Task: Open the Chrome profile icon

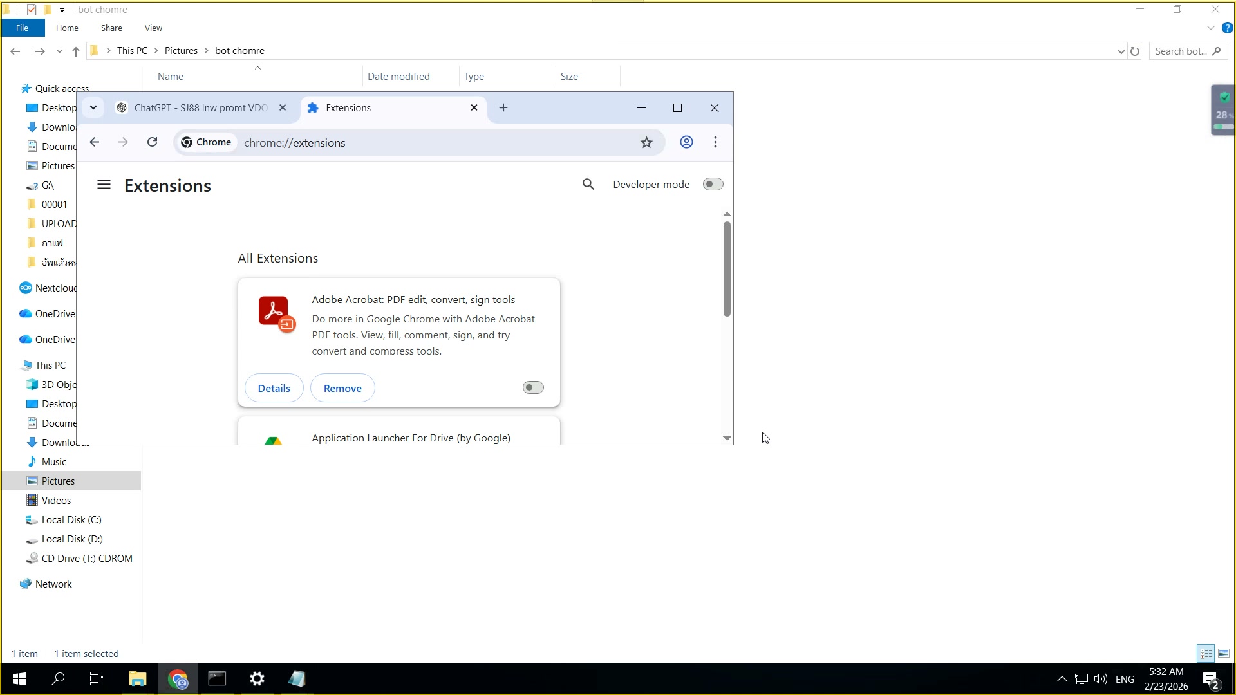Action: point(686,142)
